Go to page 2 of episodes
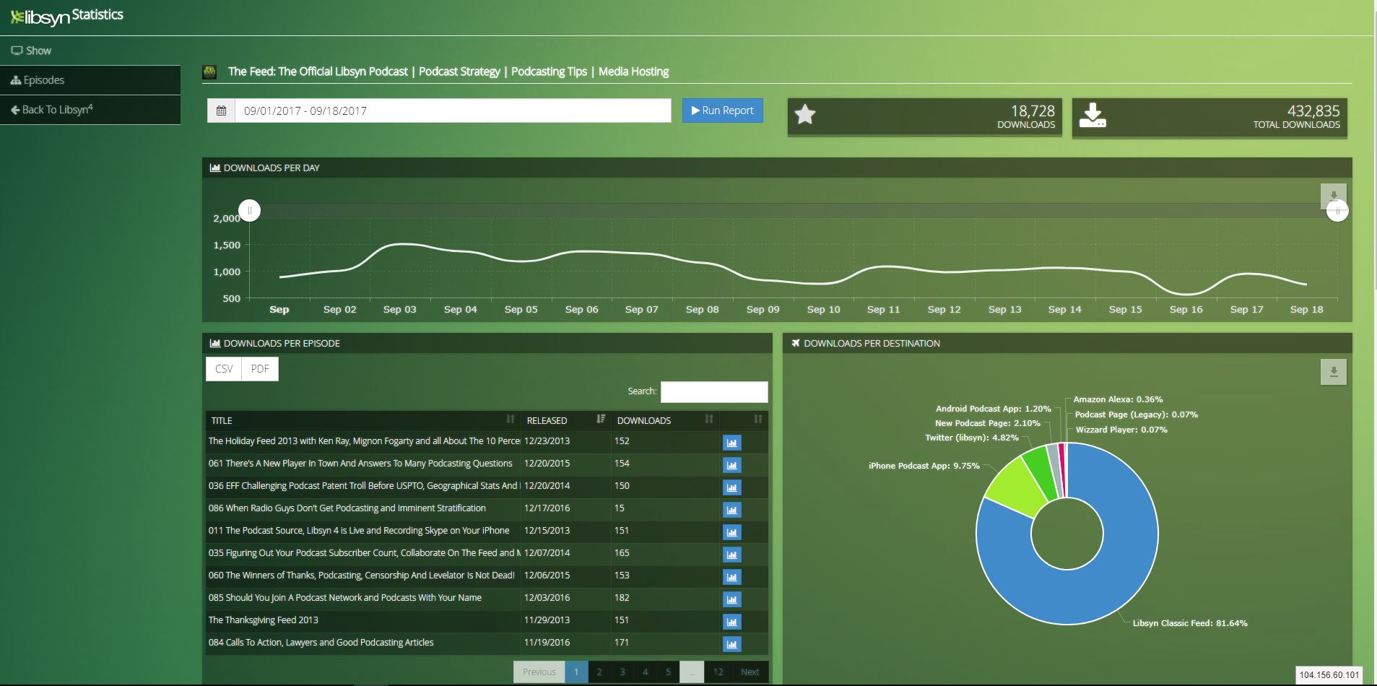Screen dimensions: 1377x686 pyautogui.click(x=599, y=672)
